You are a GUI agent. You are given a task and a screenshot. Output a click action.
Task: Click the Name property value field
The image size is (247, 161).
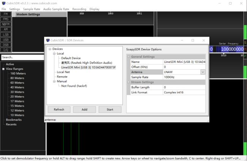184,62
